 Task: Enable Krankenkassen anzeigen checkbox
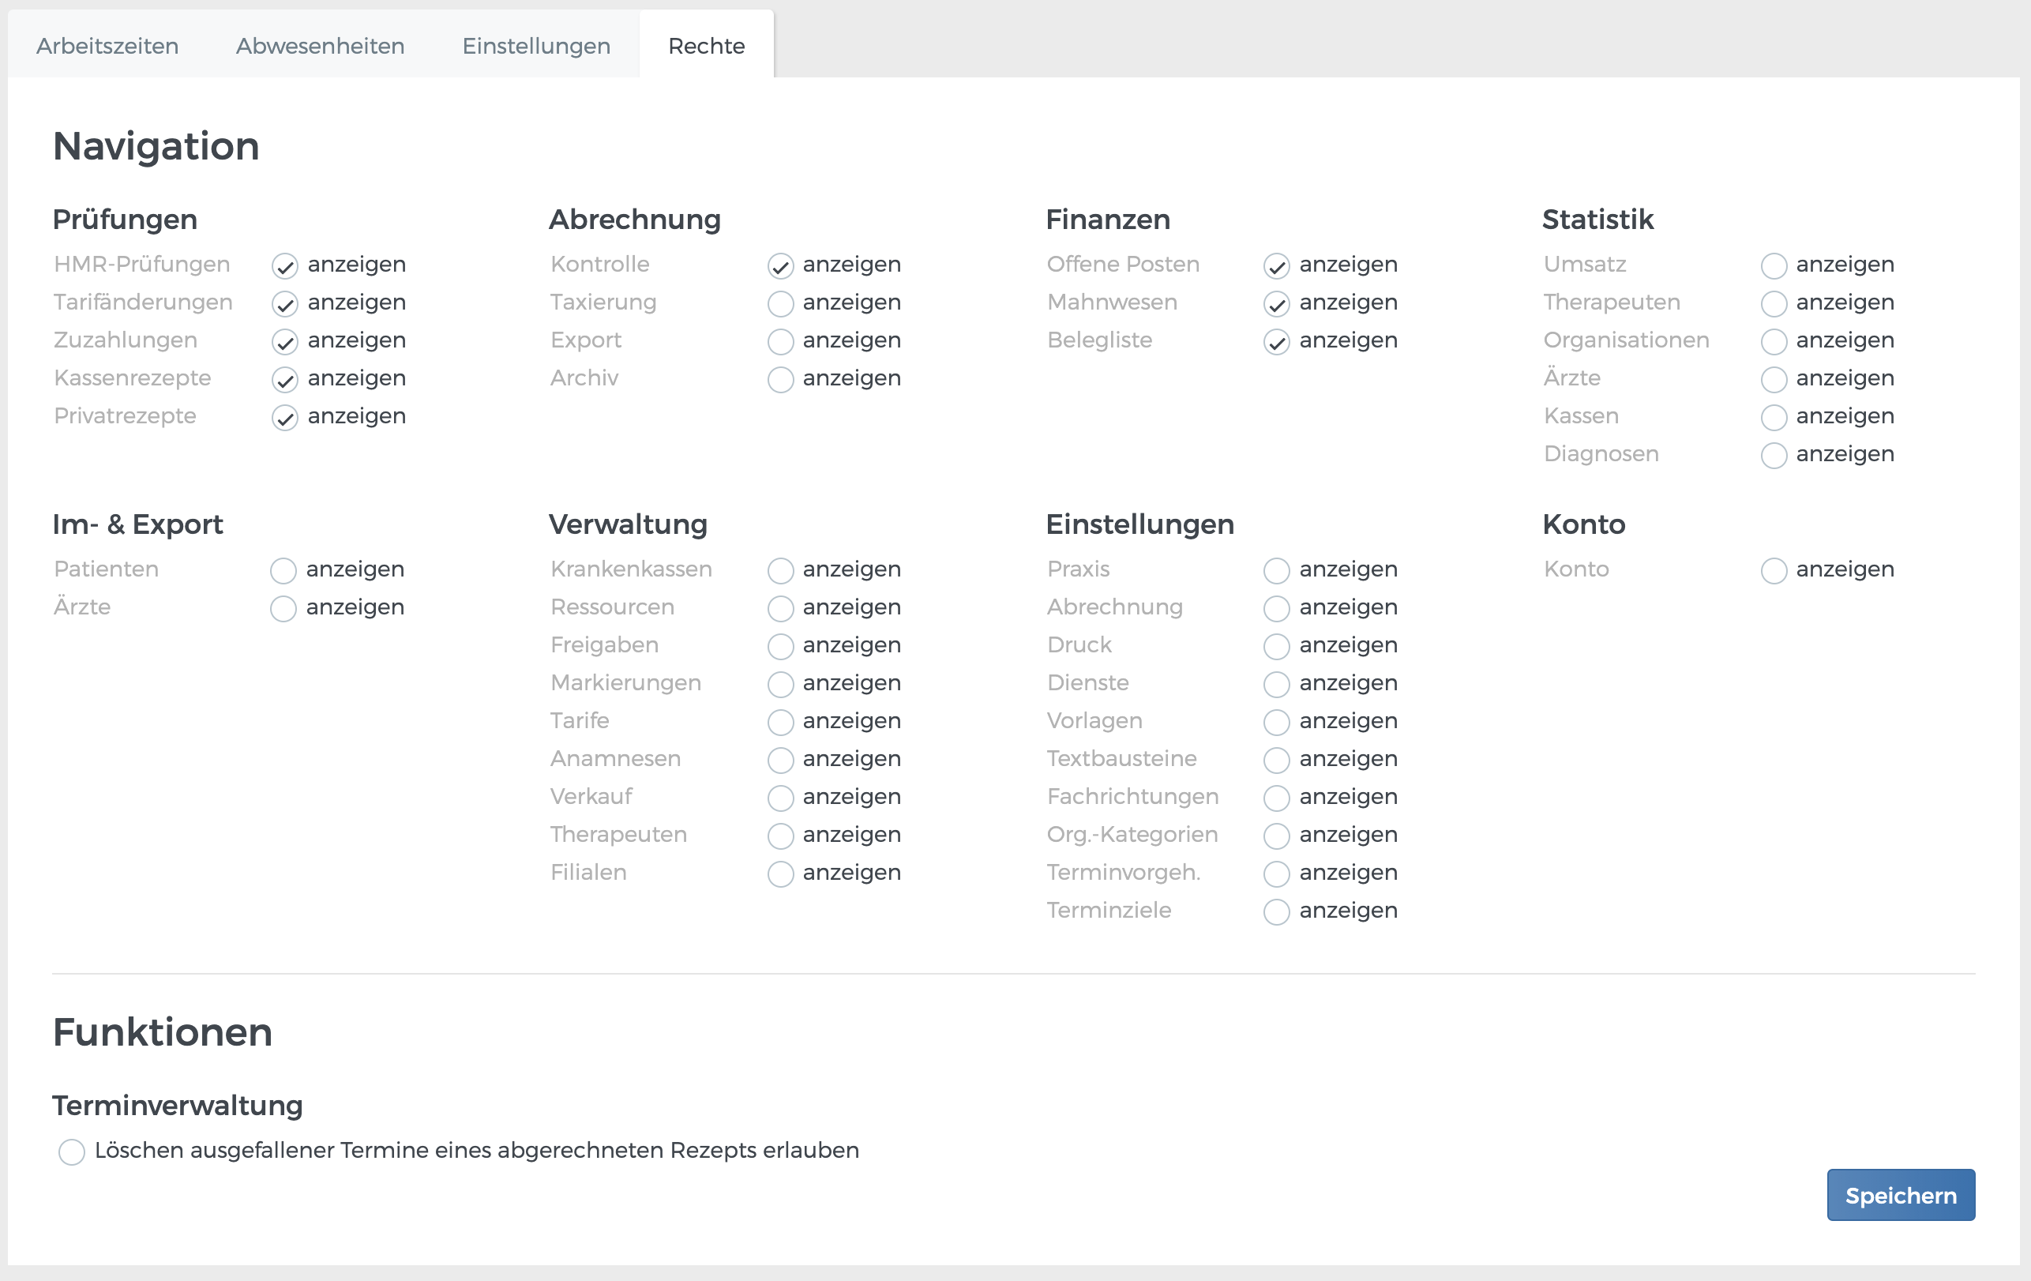click(x=780, y=571)
